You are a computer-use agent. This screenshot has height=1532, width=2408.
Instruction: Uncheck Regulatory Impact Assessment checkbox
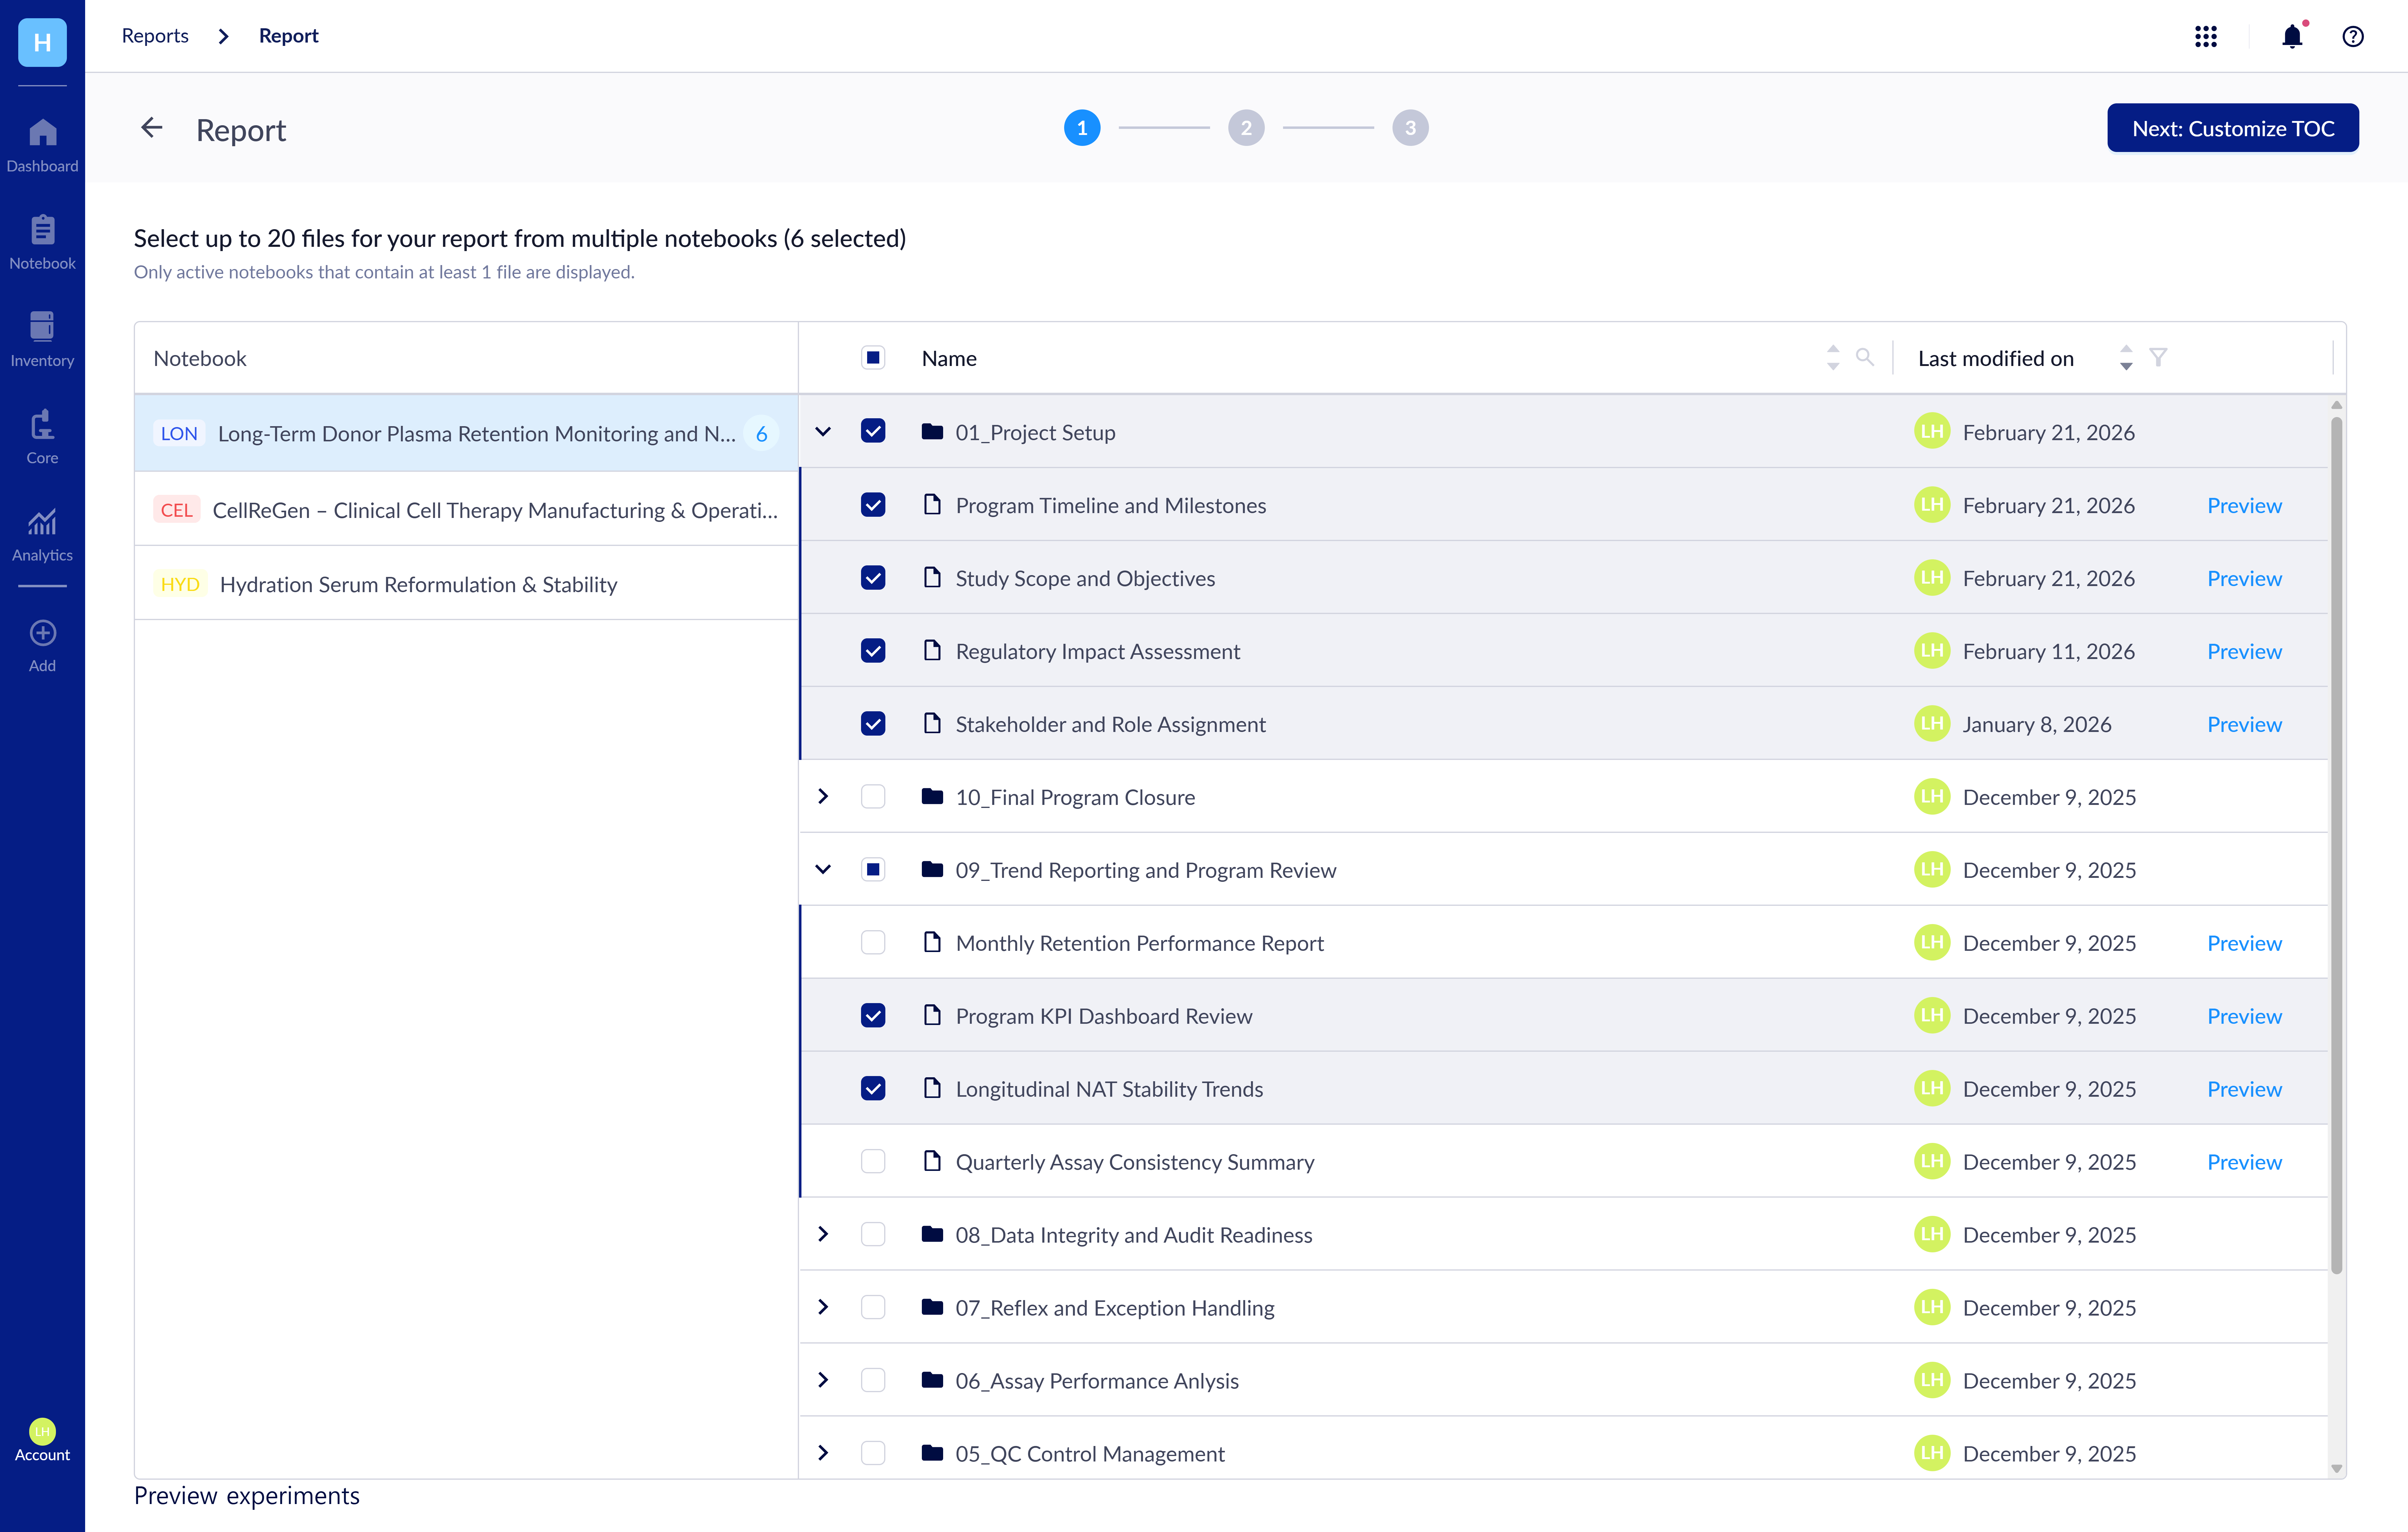pos(873,651)
